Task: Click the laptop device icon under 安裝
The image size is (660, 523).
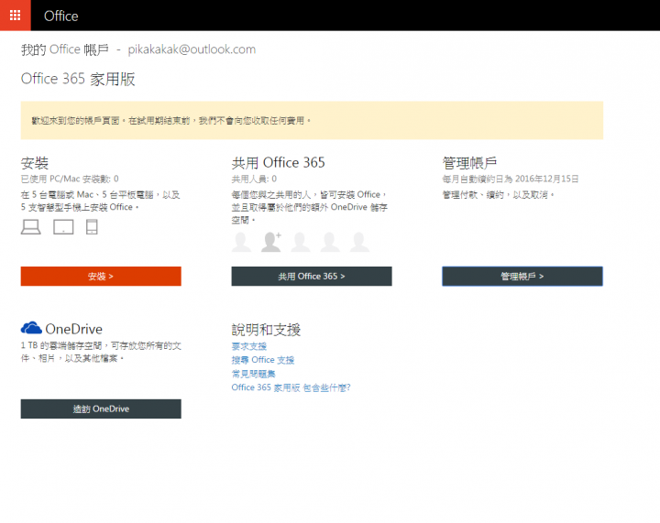Action: coord(31,227)
